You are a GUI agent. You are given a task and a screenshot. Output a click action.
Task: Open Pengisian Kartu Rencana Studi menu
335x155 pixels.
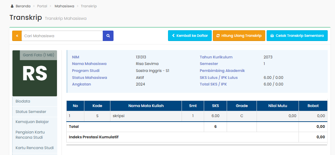tap(35, 135)
